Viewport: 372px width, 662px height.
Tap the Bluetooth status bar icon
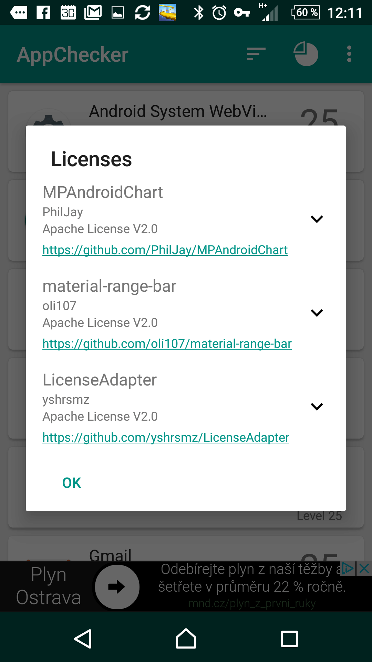(x=199, y=13)
